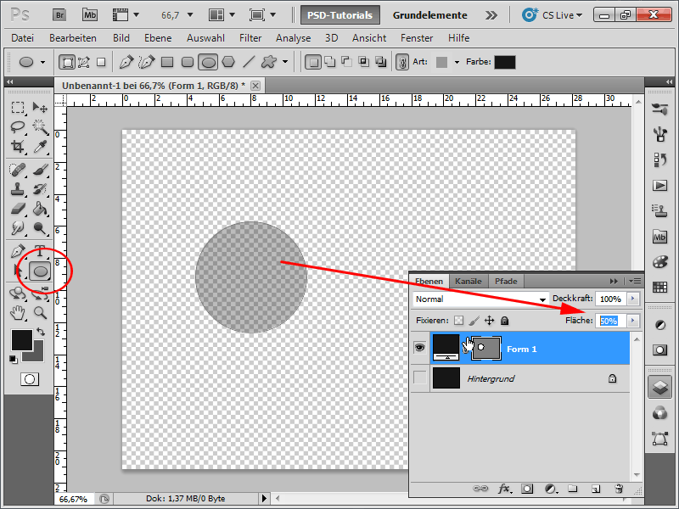The width and height of the screenshot is (679, 509).
Task: Open the zoom level 66,7 dropdown
Action: click(189, 15)
